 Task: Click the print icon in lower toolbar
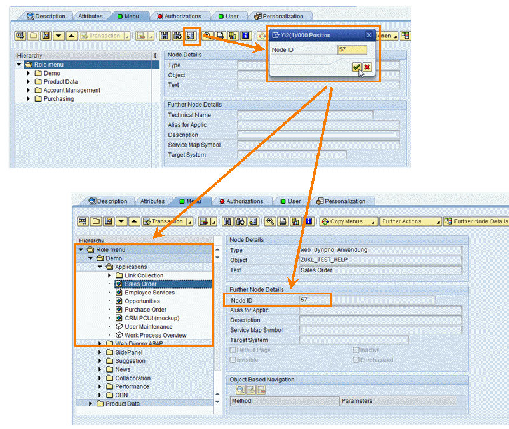pyautogui.click(x=283, y=221)
